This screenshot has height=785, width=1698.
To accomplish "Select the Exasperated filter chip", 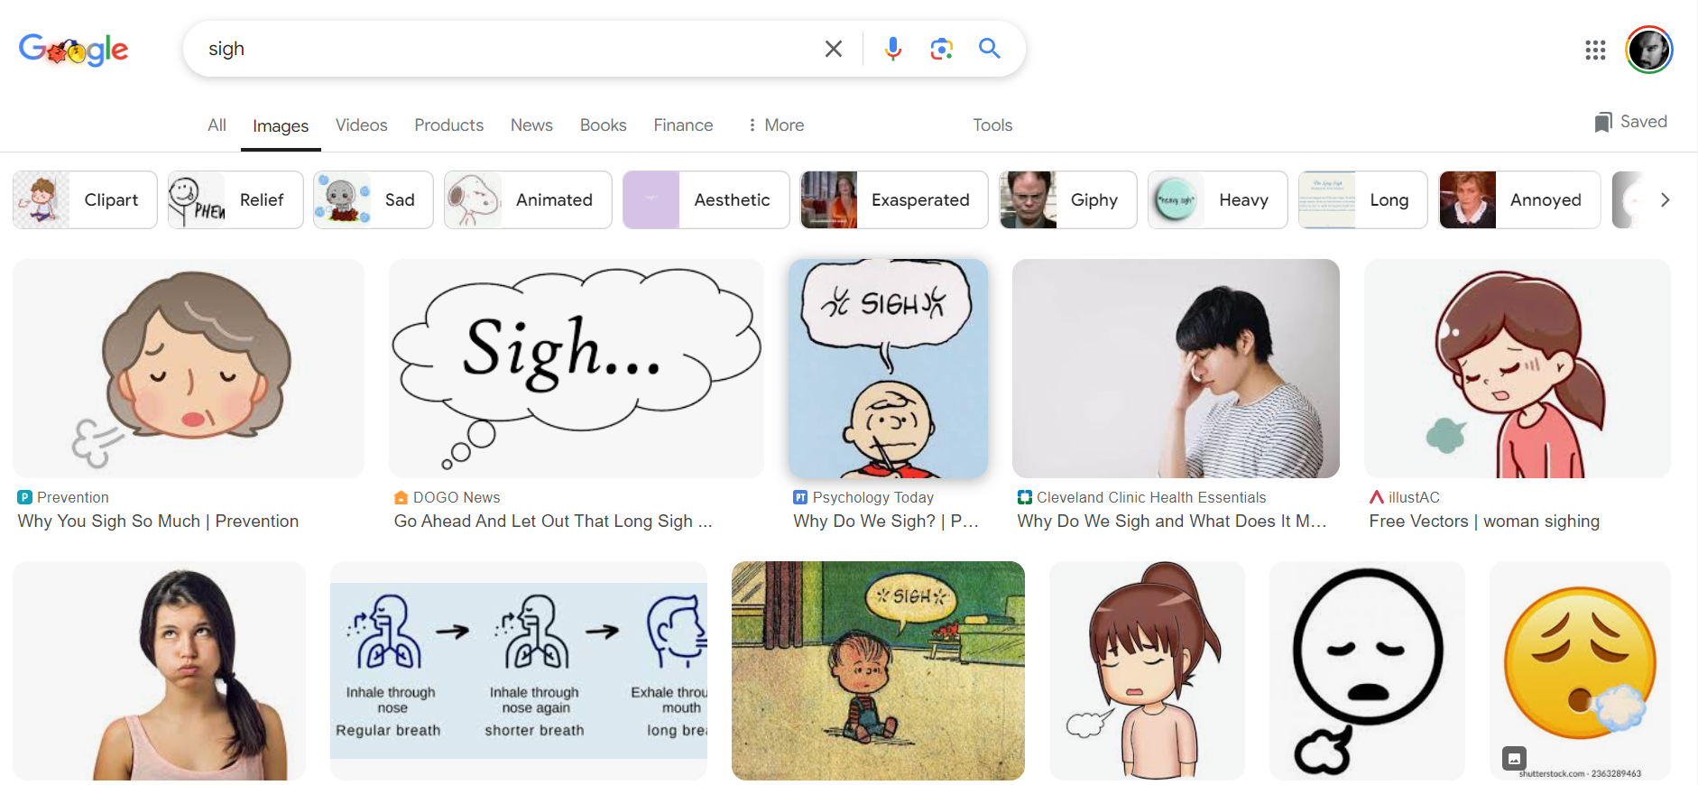I will click(x=893, y=200).
